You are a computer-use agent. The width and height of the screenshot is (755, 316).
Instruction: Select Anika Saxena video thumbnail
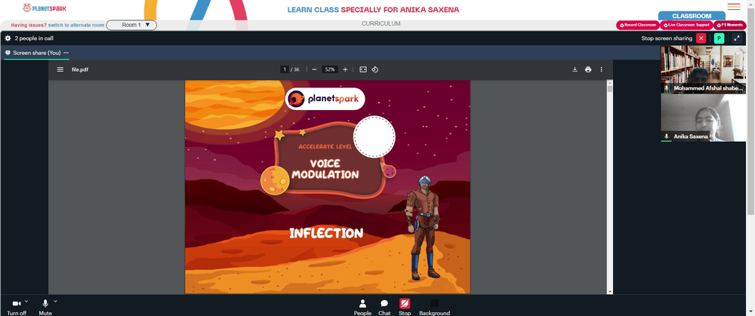703,118
